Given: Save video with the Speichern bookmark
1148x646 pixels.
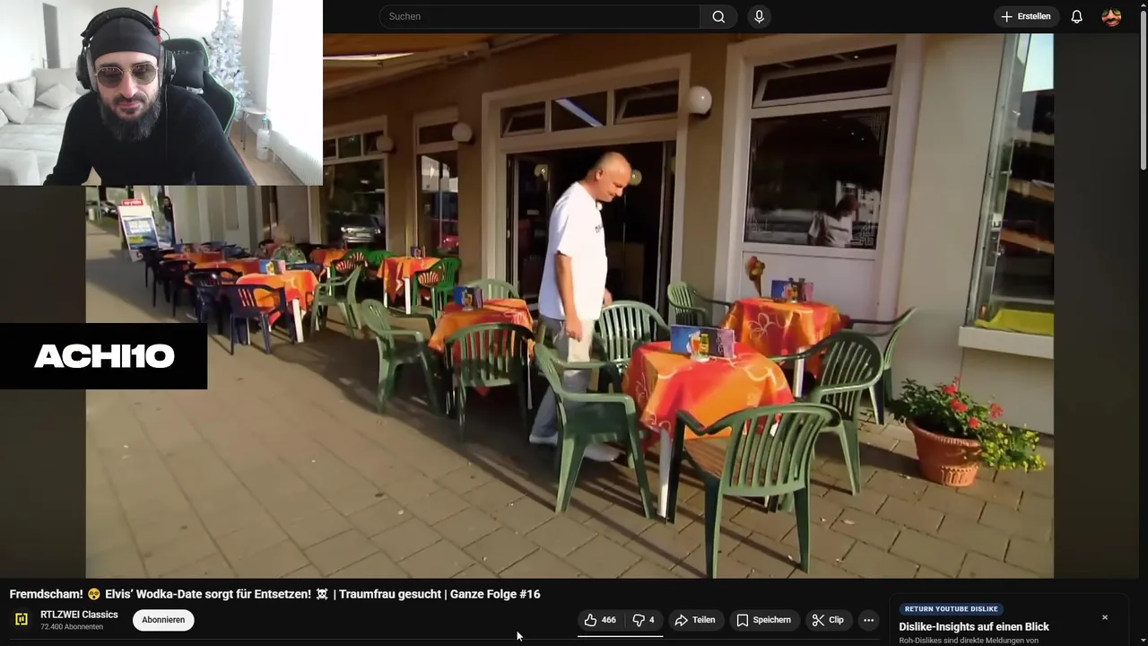Looking at the screenshot, I should pos(763,620).
